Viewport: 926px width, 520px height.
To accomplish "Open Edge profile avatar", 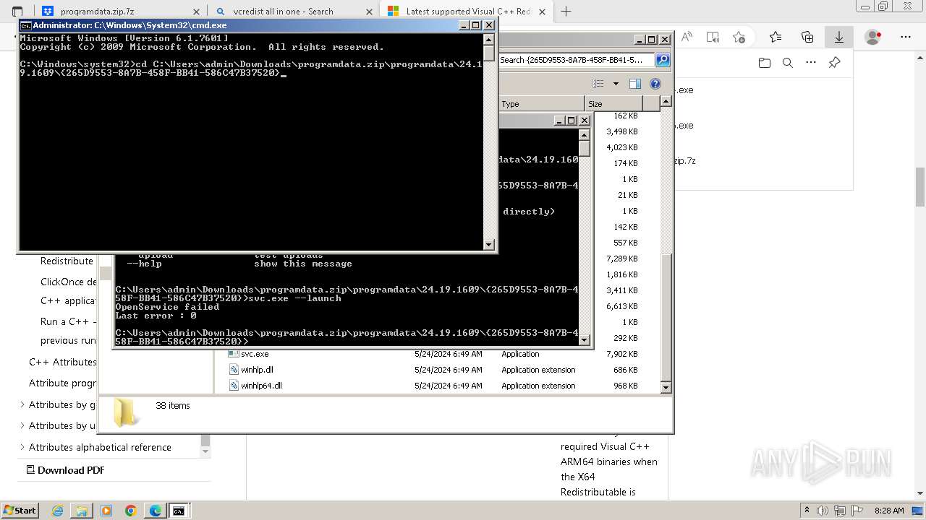I will [873, 37].
